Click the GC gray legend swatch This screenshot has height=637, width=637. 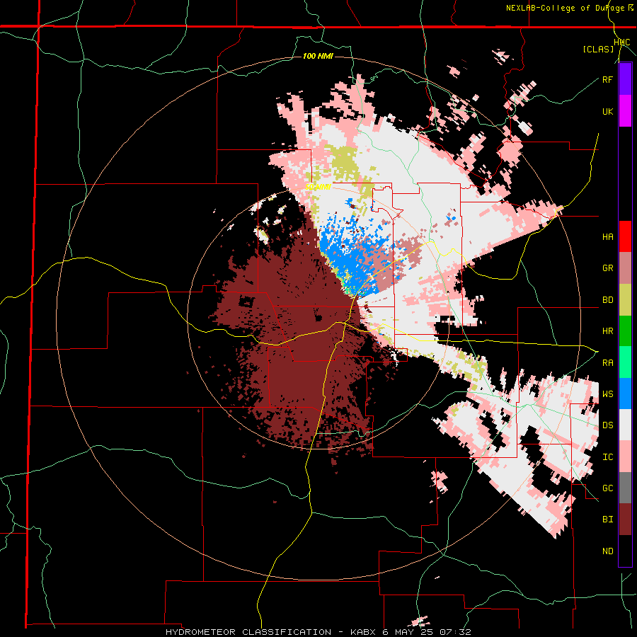coord(625,488)
